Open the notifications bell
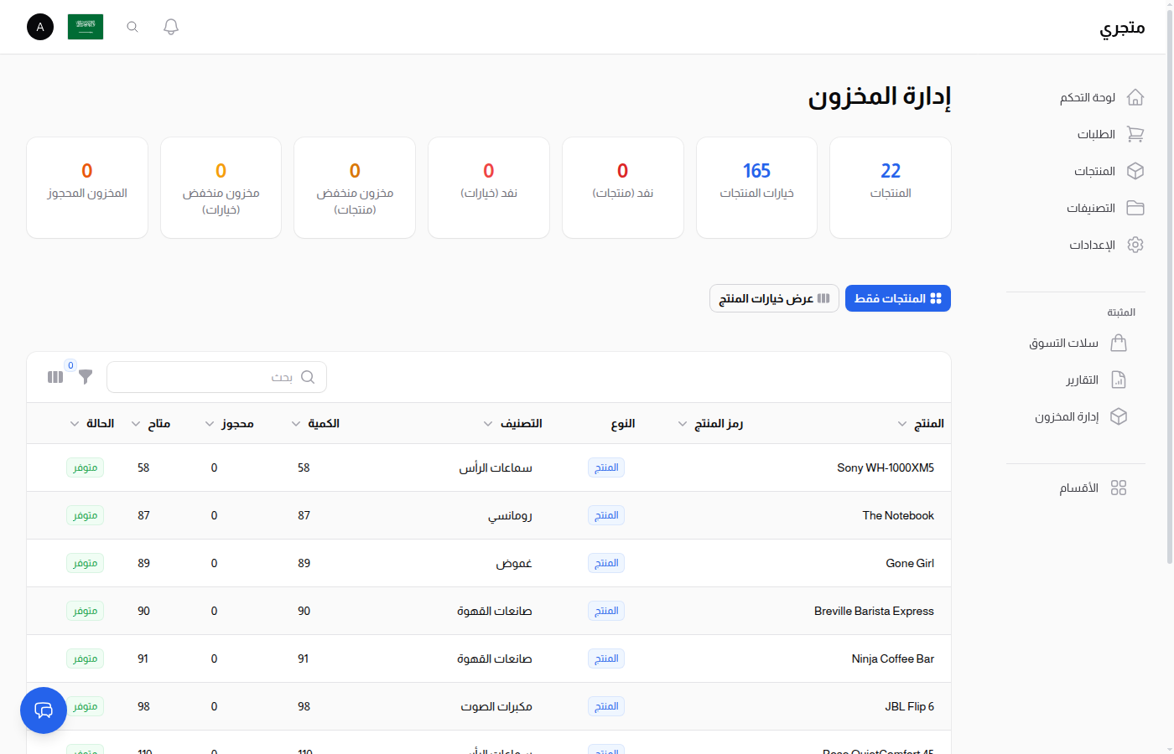Image resolution: width=1174 pixels, height=754 pixels. 170,26
